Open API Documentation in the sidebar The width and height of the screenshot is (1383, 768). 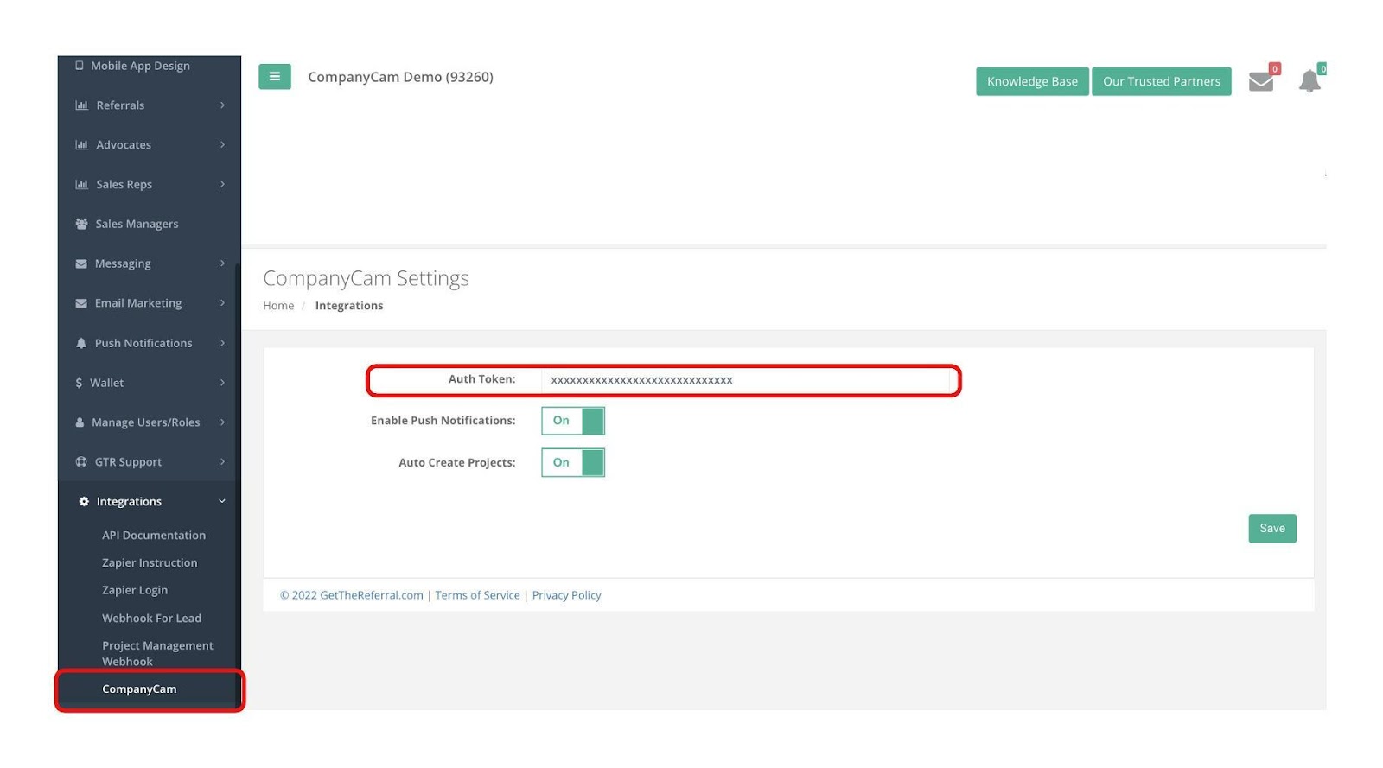click(x=154, y=536)
